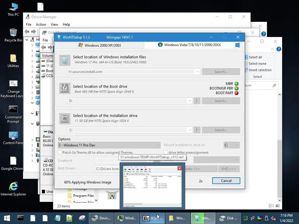Toggle drive letter preassignment checkbox
Screen dimensions: 299x224
(166, 152)
